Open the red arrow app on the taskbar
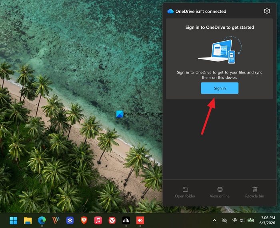Image resolution: width=280 pixels, height=228 pixels. (x=140, y=220)
